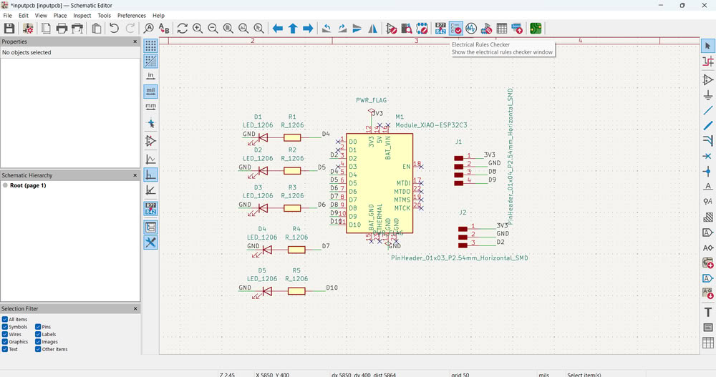Open the Inspect menu

[82, 15]
